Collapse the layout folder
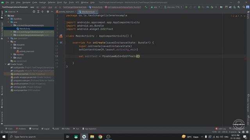This screenshot has height=140, width=250. click(x=11, y=48)
